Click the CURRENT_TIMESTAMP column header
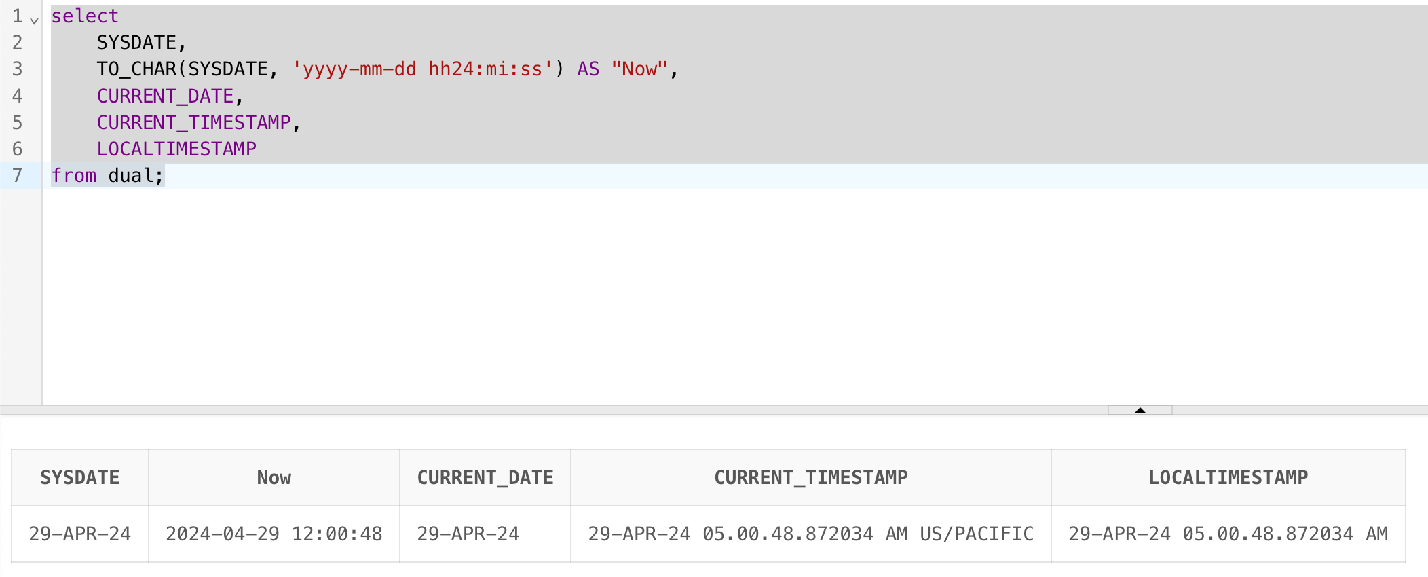The height and width of the screenshot is (577, 1428). point(811,478)
